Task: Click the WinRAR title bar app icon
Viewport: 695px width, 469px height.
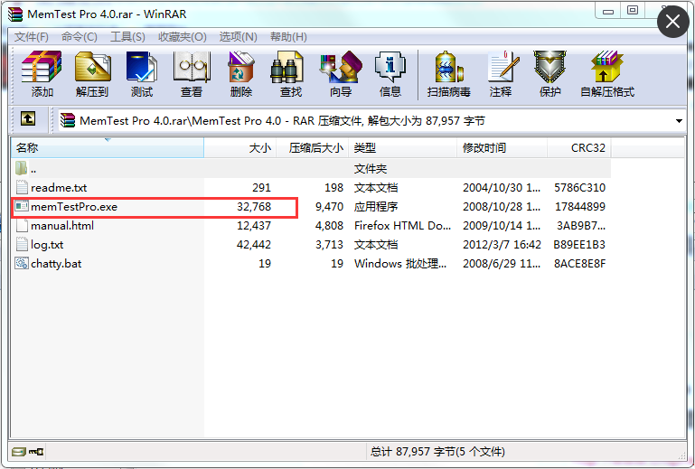Action: 15,14
